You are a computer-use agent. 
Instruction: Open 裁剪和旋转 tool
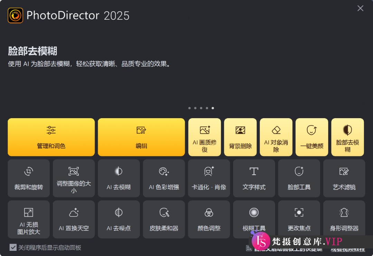tap(29, 178)
